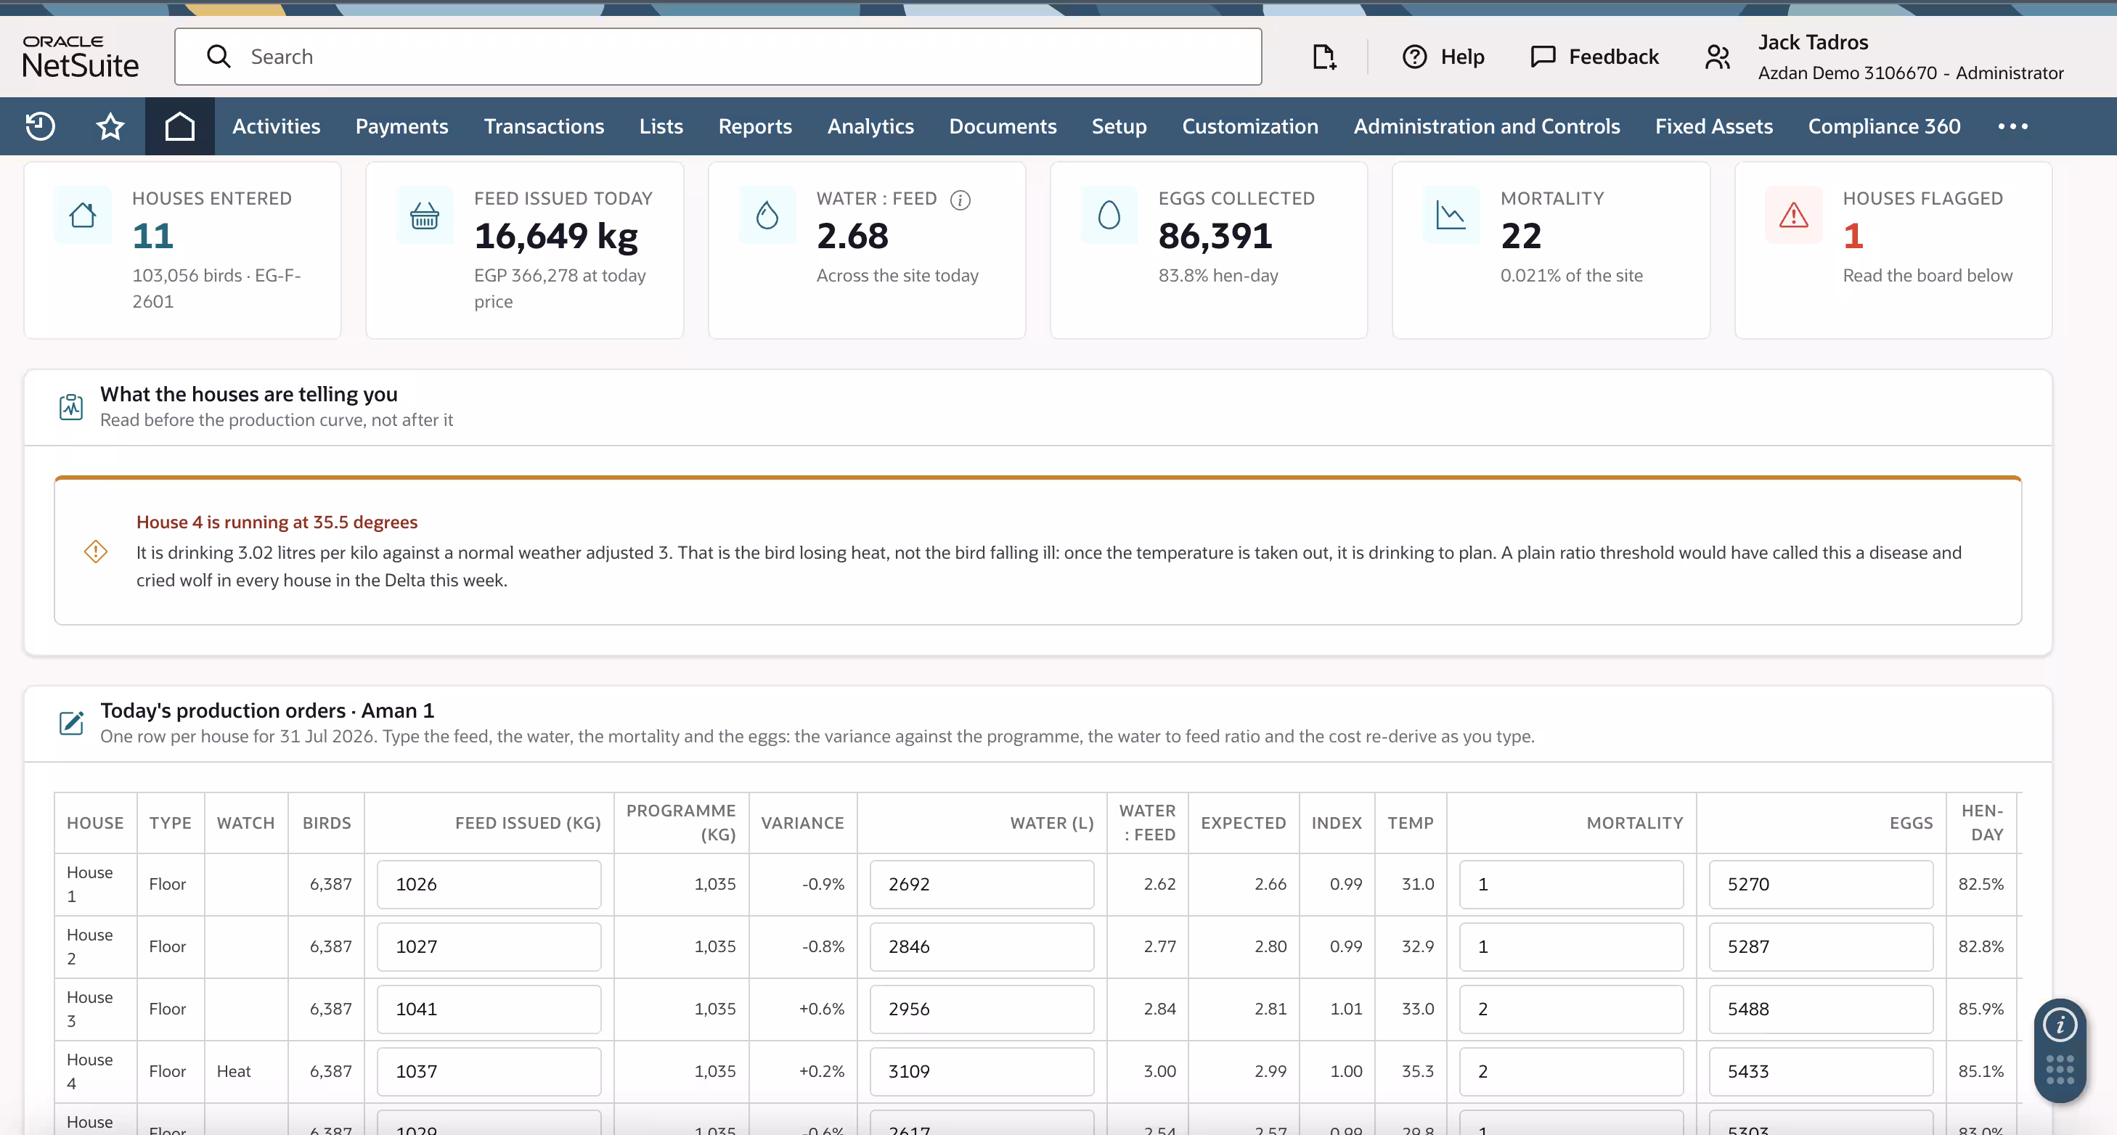
Task: Focus the global Search field
Action: pyautogui.click(x=718, y=57)
